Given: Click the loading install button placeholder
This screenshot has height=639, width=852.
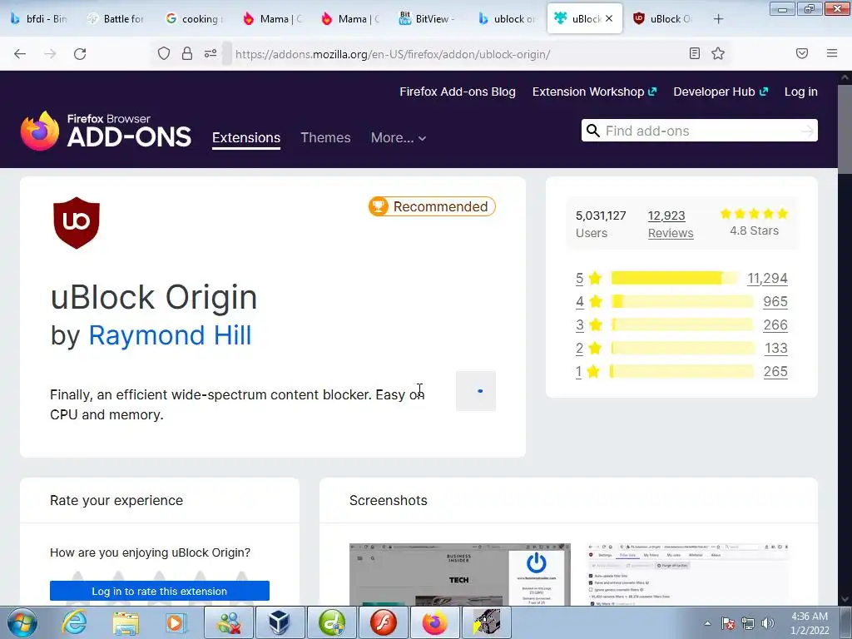Looking at the screenshot, I should click(x=476, y=391).
